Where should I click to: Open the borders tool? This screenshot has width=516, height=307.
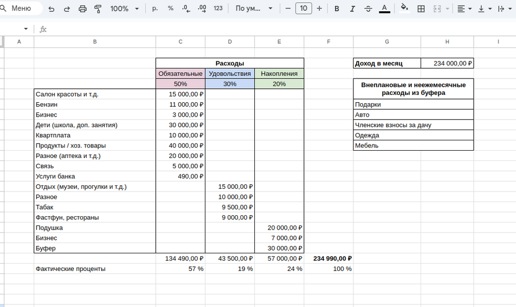[x=421, y=9]
